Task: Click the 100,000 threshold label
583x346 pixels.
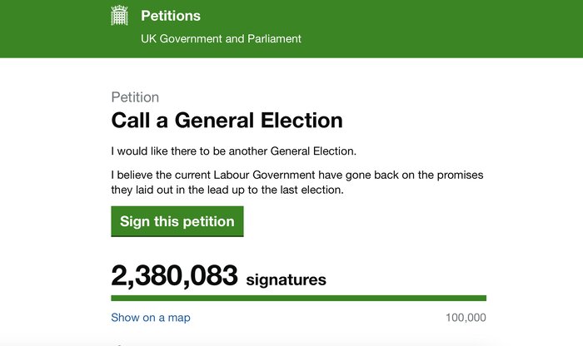Action: (x=466, y=318)
